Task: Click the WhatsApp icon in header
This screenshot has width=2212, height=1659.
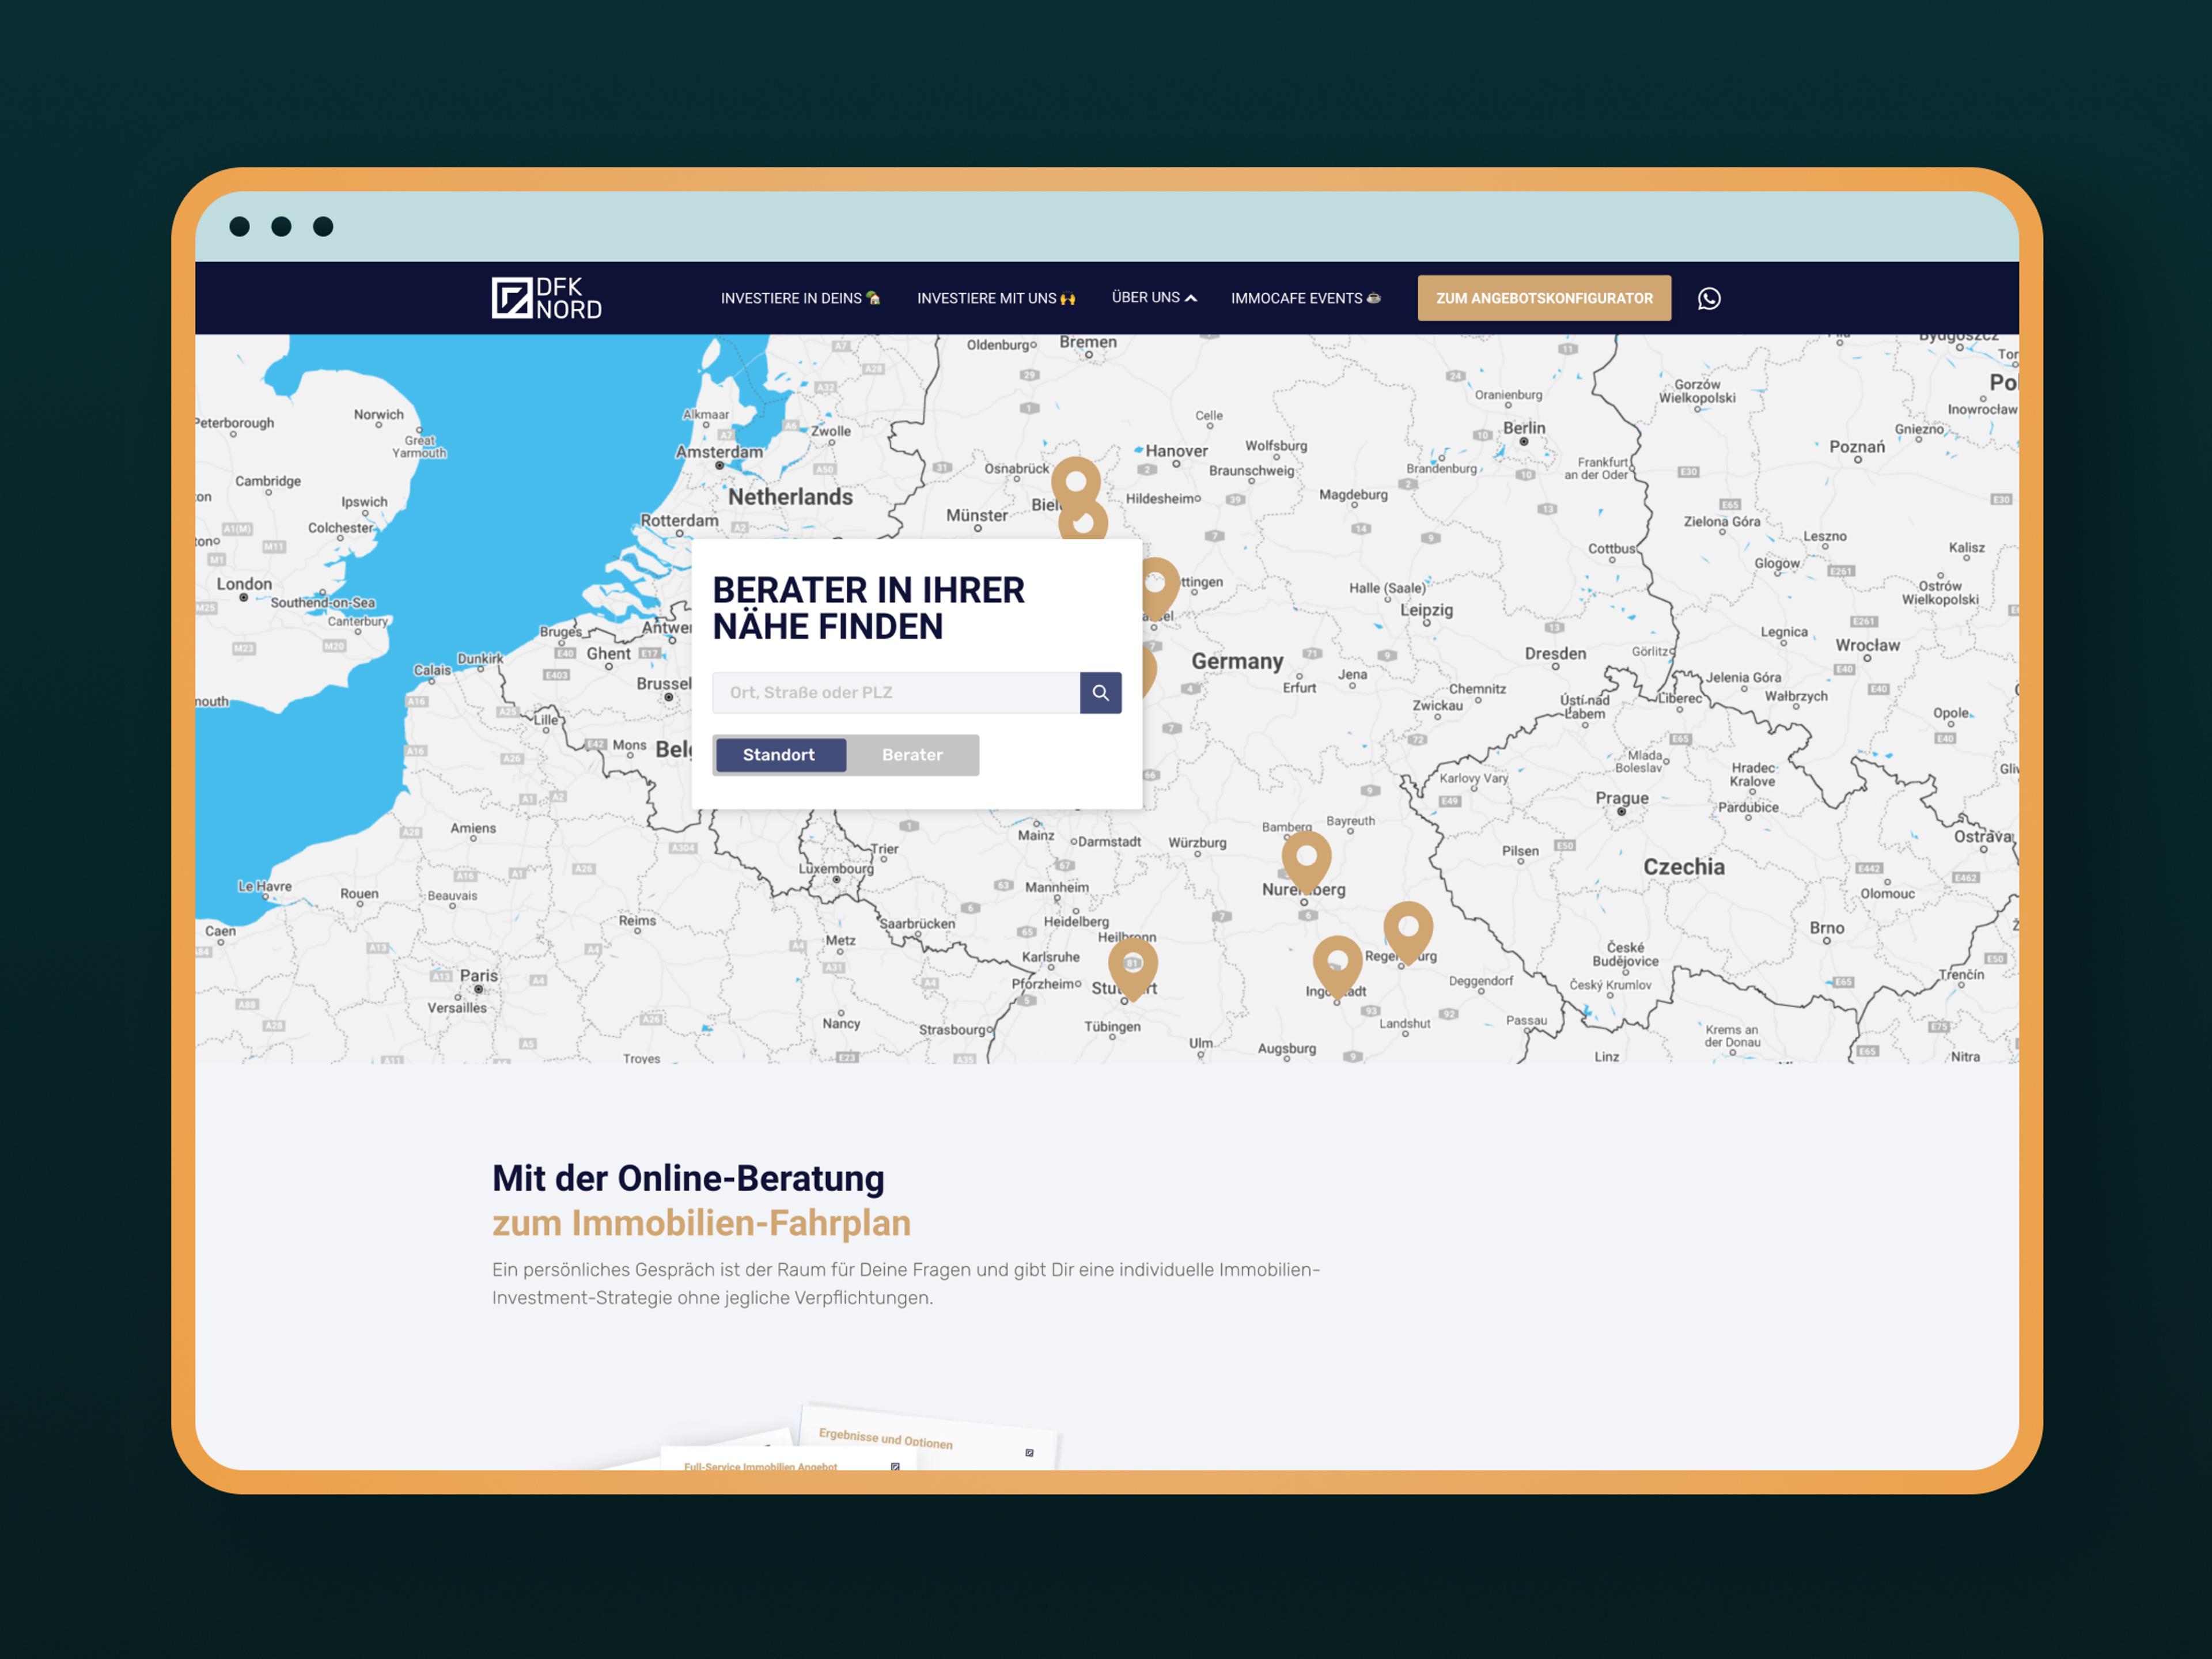Action: click(1709, 298)
